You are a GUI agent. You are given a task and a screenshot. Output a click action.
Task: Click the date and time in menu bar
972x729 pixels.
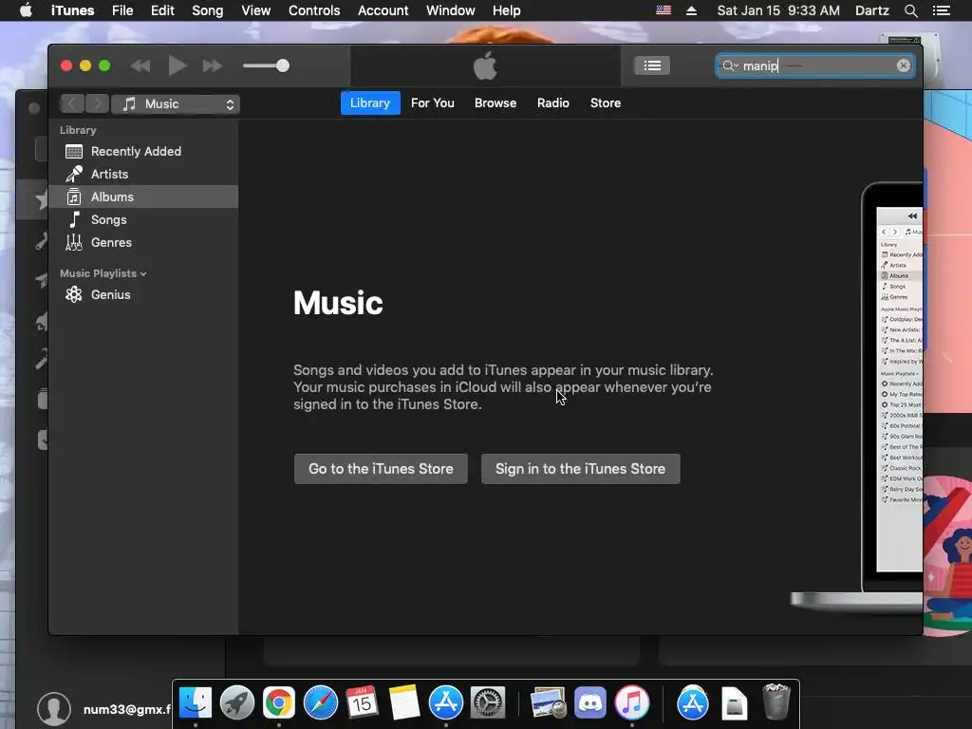pos(778,10)
